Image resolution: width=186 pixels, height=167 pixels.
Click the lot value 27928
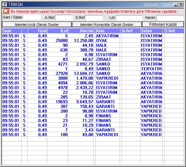point(62,74)
